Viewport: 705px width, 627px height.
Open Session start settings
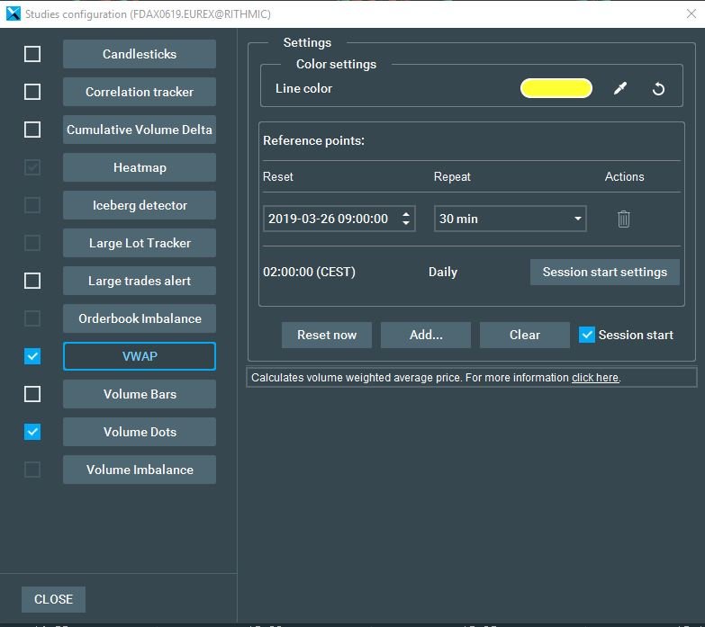click(604, 272)
